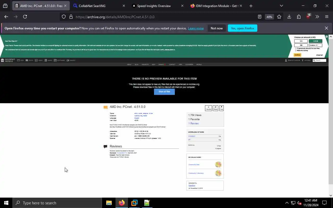
Task: List all tabs using dropdown arrow
Action: (x=281, y=6)
